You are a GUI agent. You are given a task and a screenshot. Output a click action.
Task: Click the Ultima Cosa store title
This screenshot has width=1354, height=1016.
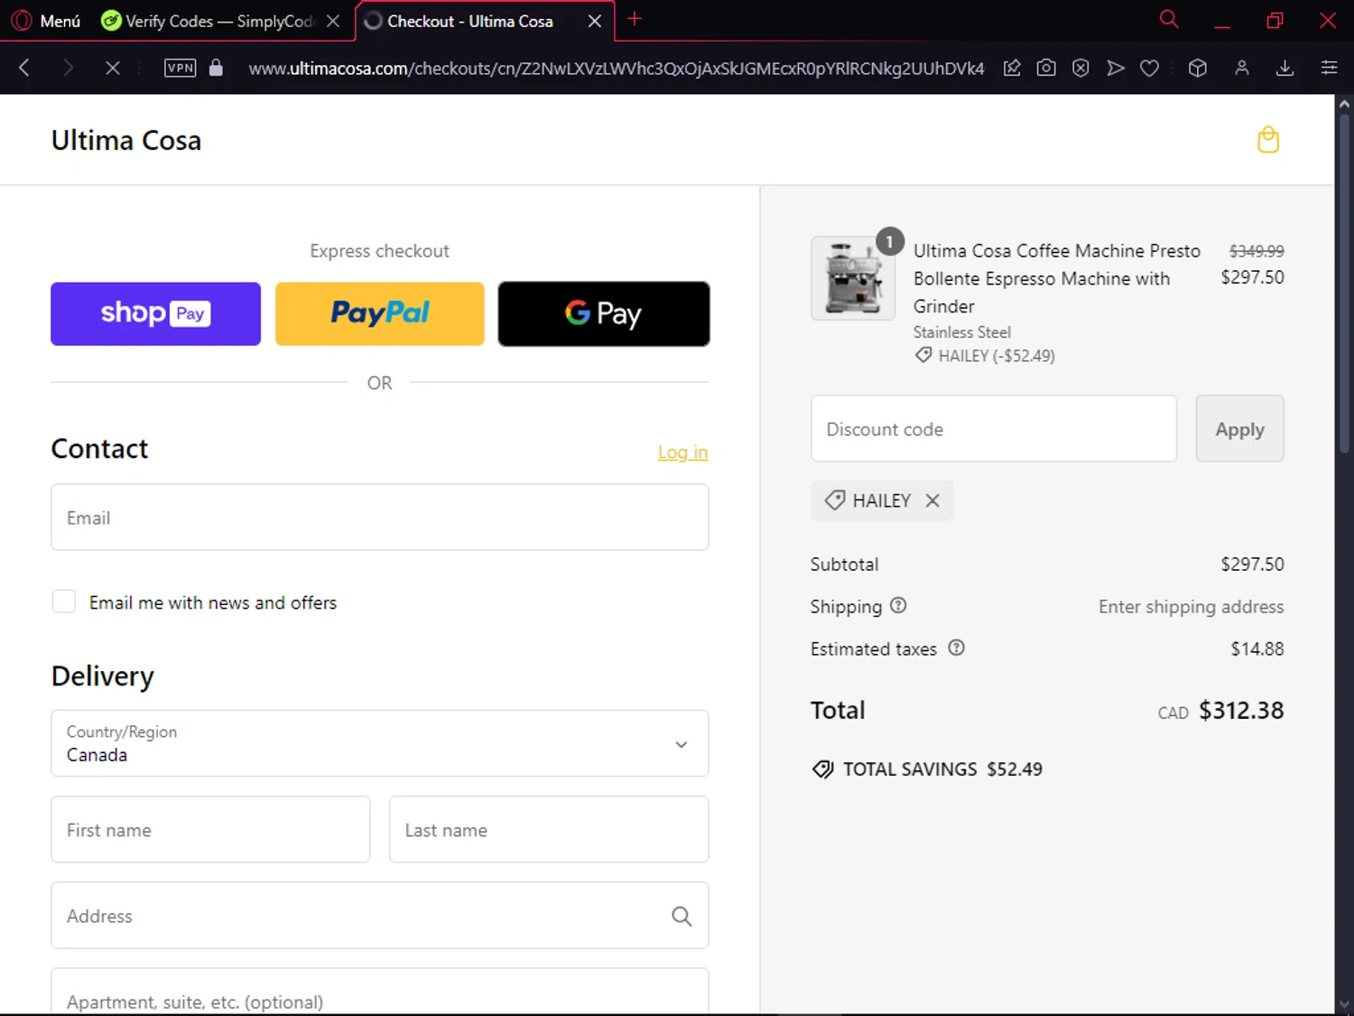(126, 140)
